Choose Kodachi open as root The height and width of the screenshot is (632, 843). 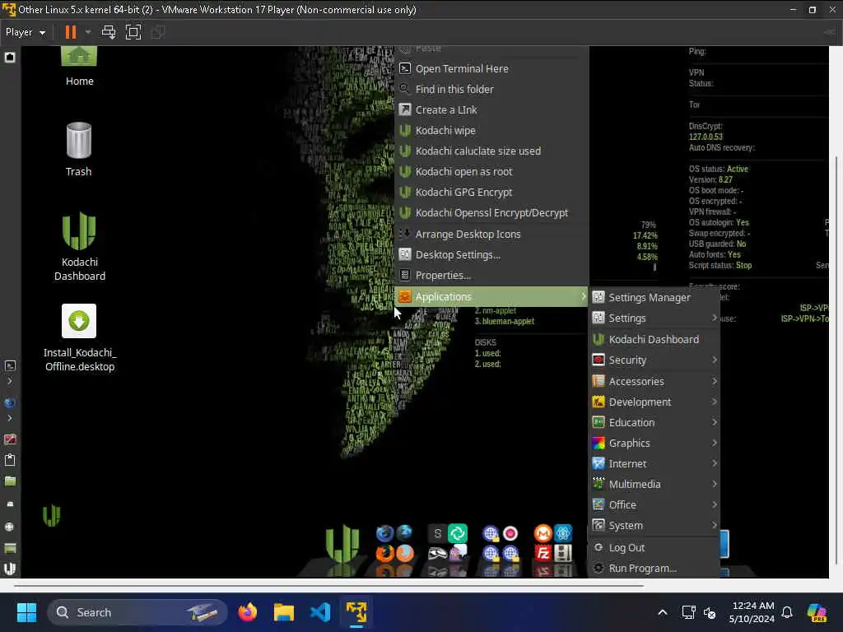point(491,171)
